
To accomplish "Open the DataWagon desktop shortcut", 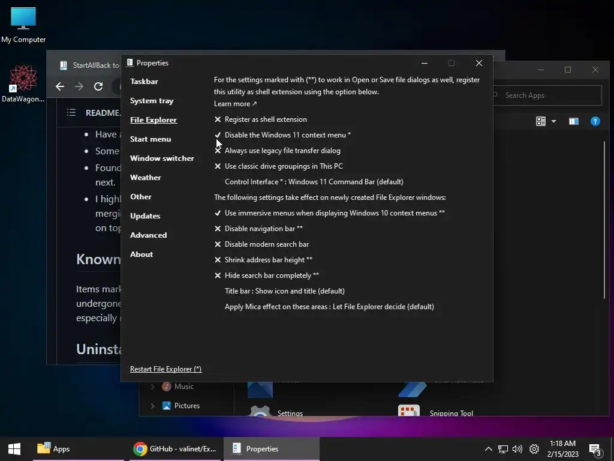I will pyautogui.click(x=23, y=83).
